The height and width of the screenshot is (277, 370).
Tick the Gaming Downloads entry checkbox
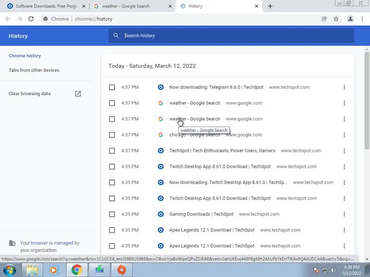[x=112, y=214]
